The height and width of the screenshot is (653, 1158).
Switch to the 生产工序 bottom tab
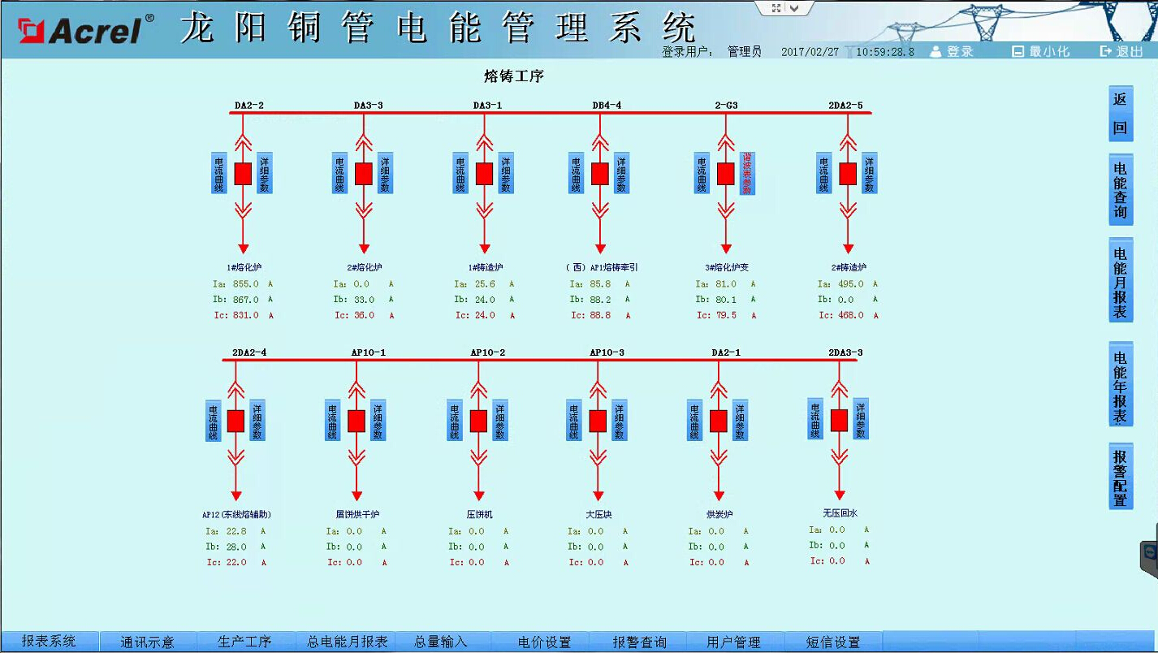coord(244,642)
